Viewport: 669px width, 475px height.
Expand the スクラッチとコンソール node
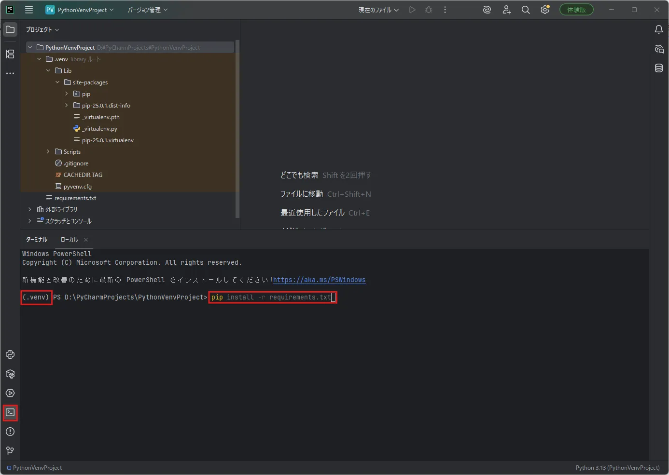pyautogui.click(x=30, y=221)
